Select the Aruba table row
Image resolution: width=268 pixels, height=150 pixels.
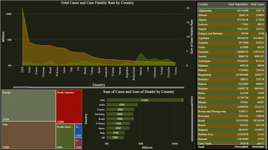(x=231, y=47)
